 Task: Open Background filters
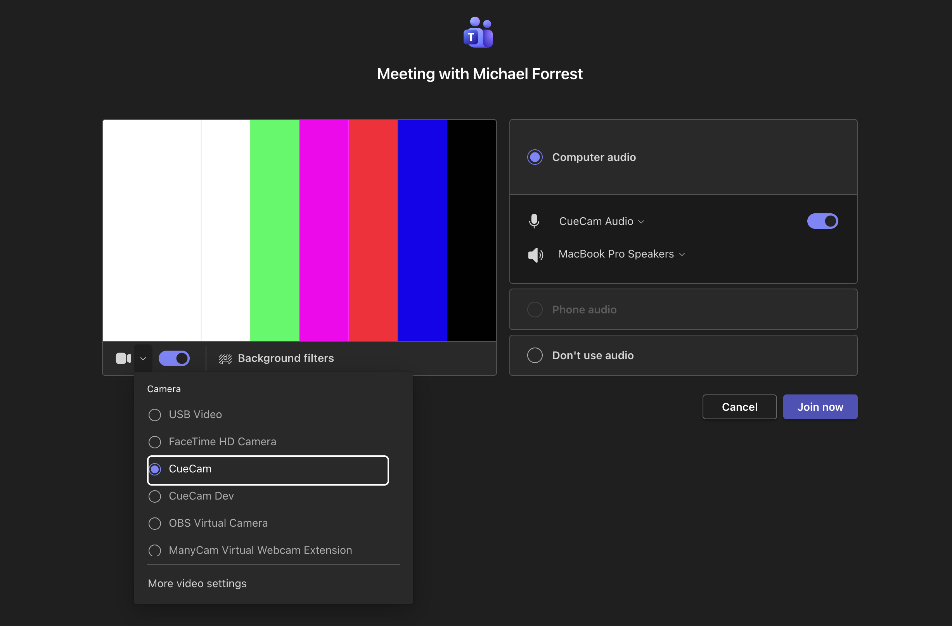click(x=276, y=358)
